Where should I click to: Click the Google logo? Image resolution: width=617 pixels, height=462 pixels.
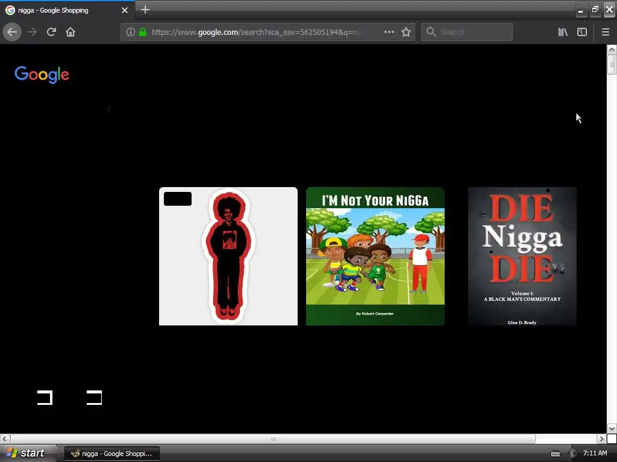(42, 74)
